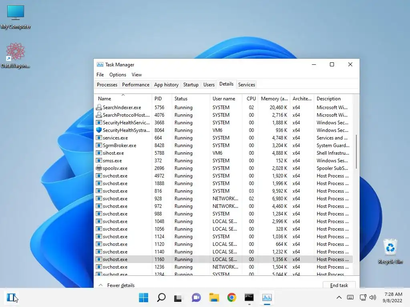410x307 pixels.
Task: Select svchost.exe row PID 928
Action: pyautogui.click(x=223, y=198)
